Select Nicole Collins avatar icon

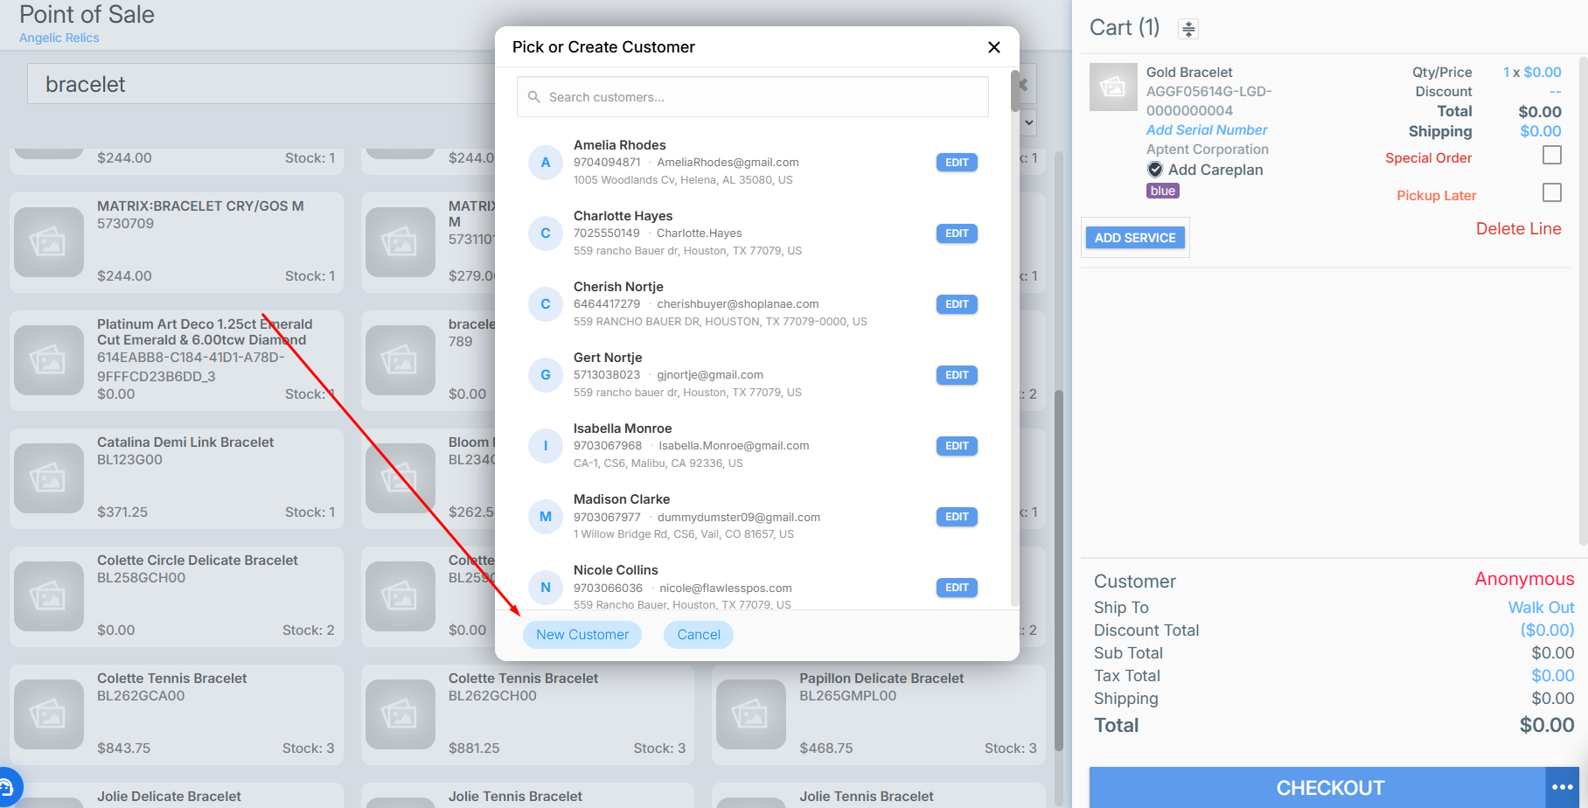tap(546, 588)
